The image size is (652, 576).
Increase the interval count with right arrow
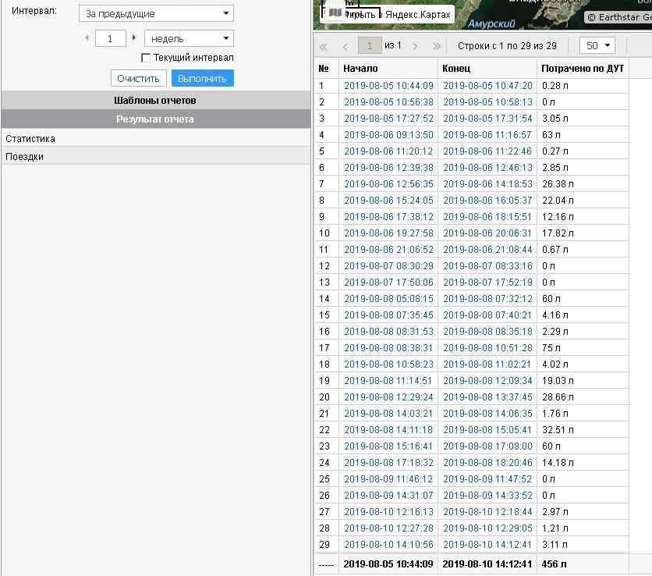(134, 37)
